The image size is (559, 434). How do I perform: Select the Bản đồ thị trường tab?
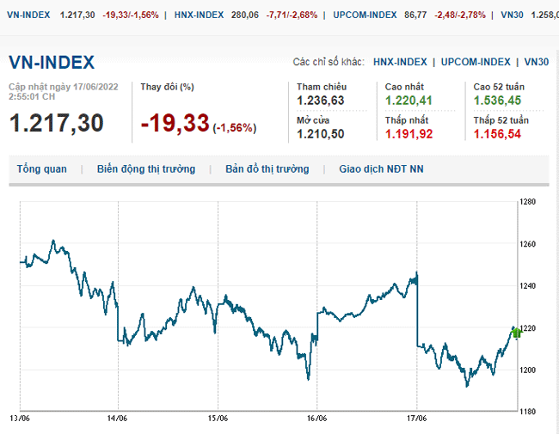tap(267, 169)
